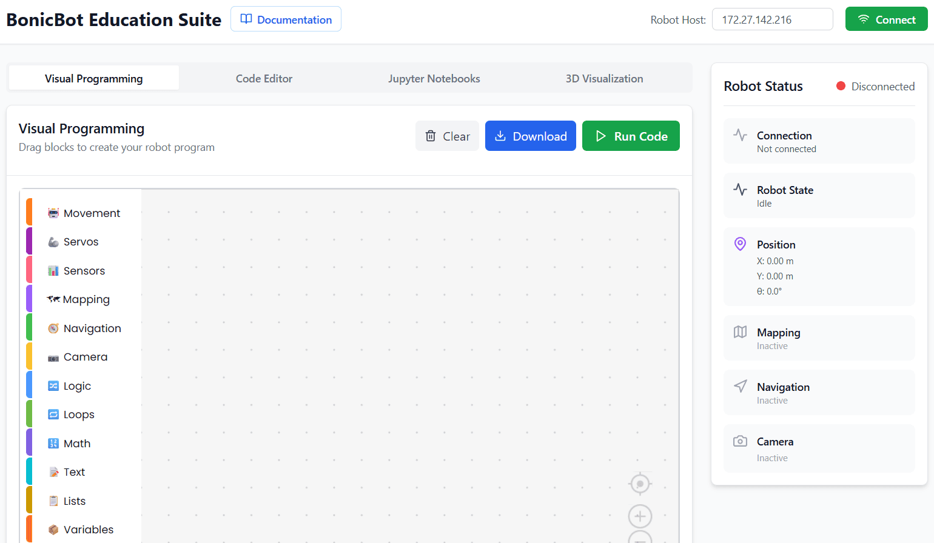Open the Navigation blocks category
Viewport: 934px width, 543px height.
click(x=92, y=328)
